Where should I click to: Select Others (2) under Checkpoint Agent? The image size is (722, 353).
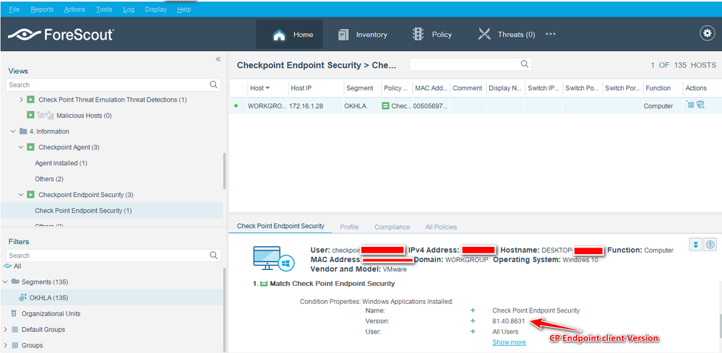click(49, 179)
